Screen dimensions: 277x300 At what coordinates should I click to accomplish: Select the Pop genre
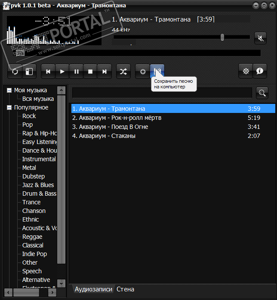click(28, 125)
